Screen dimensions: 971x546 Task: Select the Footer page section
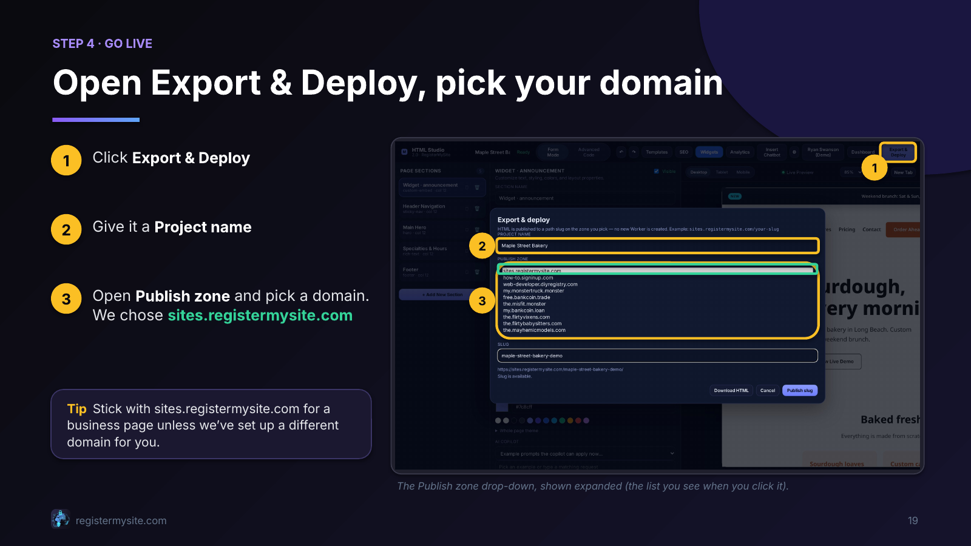coord(442,272)
